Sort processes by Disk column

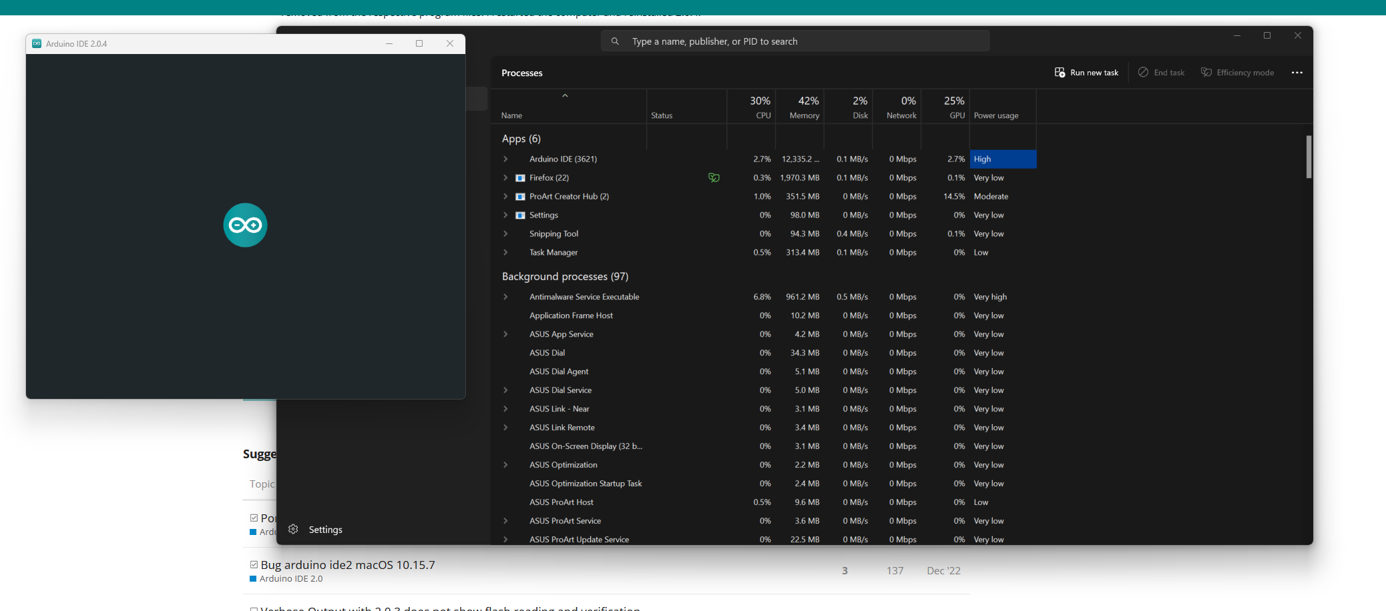[x=849, y=107]
